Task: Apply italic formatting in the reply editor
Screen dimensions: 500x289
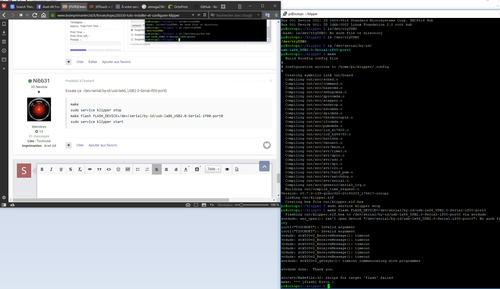Action: point(51,169)
